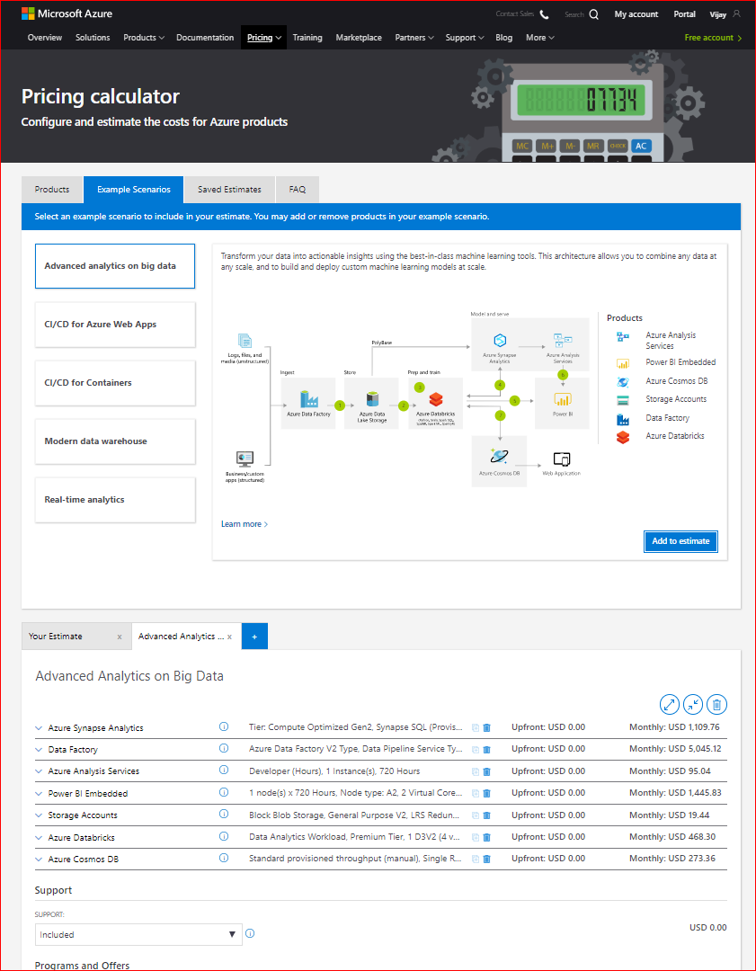Expand the Storage Accounts row
Image resolution: width=756 pixels, height=971 pixels.
coord(39,815)
